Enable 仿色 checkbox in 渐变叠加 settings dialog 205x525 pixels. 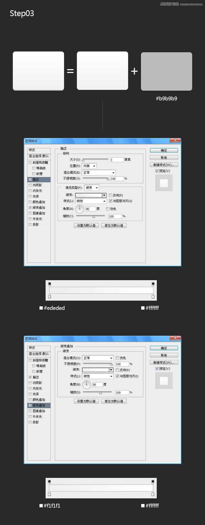click(117, 358)
